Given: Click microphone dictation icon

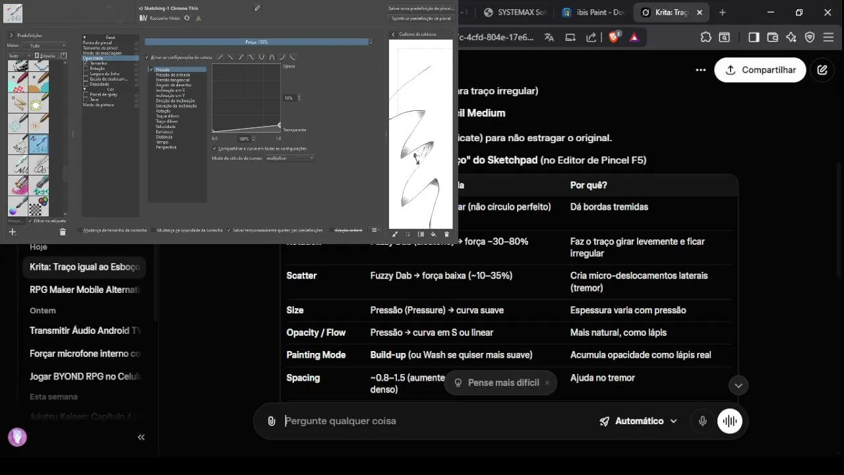Looking at the screenshot, I should click(x=703, y=421).
